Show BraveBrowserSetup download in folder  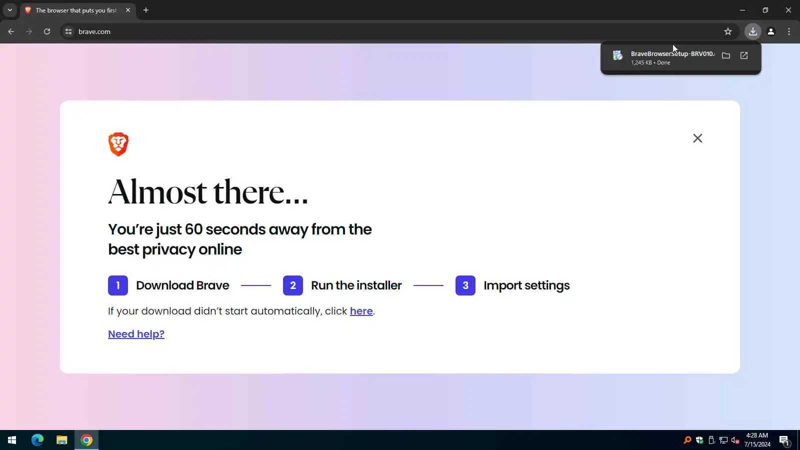[726, 55]
